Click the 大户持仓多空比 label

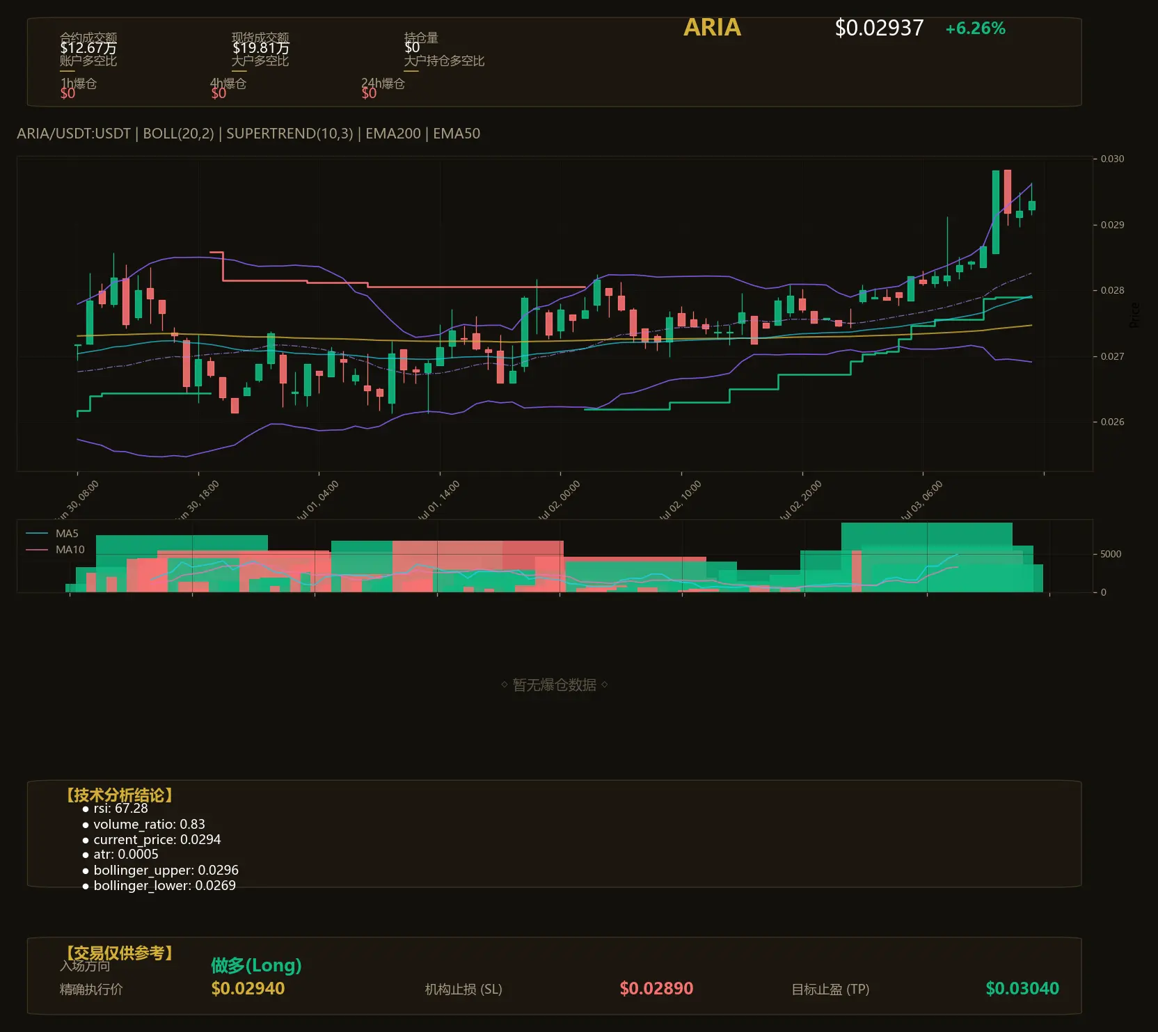tap(444, 61)
